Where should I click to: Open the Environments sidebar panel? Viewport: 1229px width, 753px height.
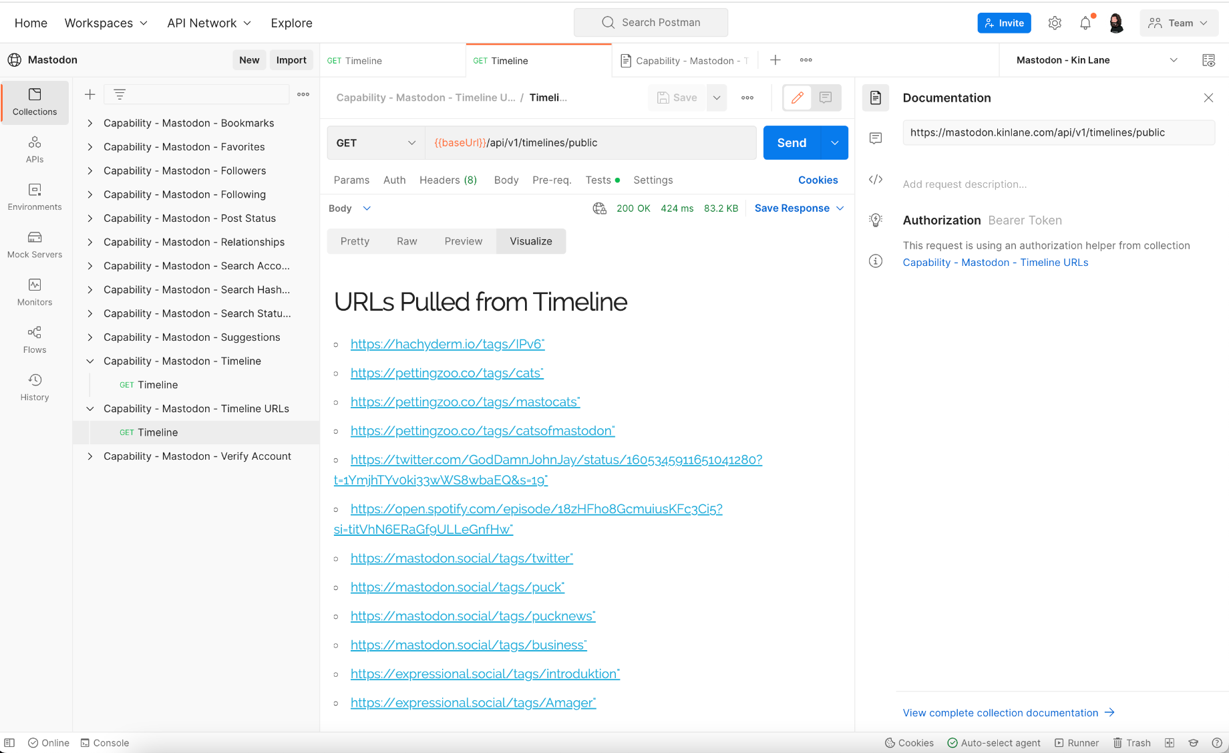coord(35,197)
